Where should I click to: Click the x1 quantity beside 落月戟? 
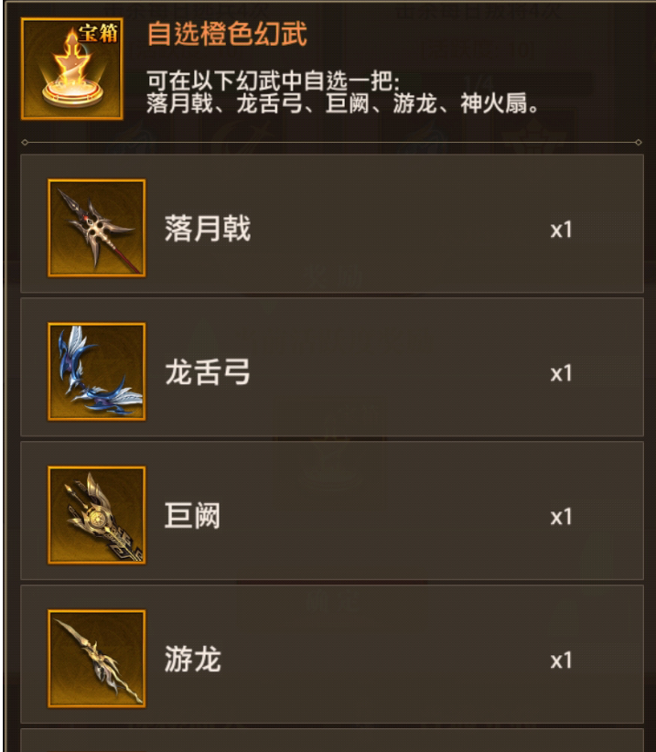[561, 231]
